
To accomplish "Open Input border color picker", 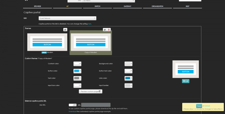I will [129, 85].
